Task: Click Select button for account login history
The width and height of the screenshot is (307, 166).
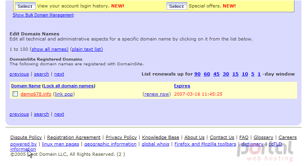Action: click(x=25, y=6)
